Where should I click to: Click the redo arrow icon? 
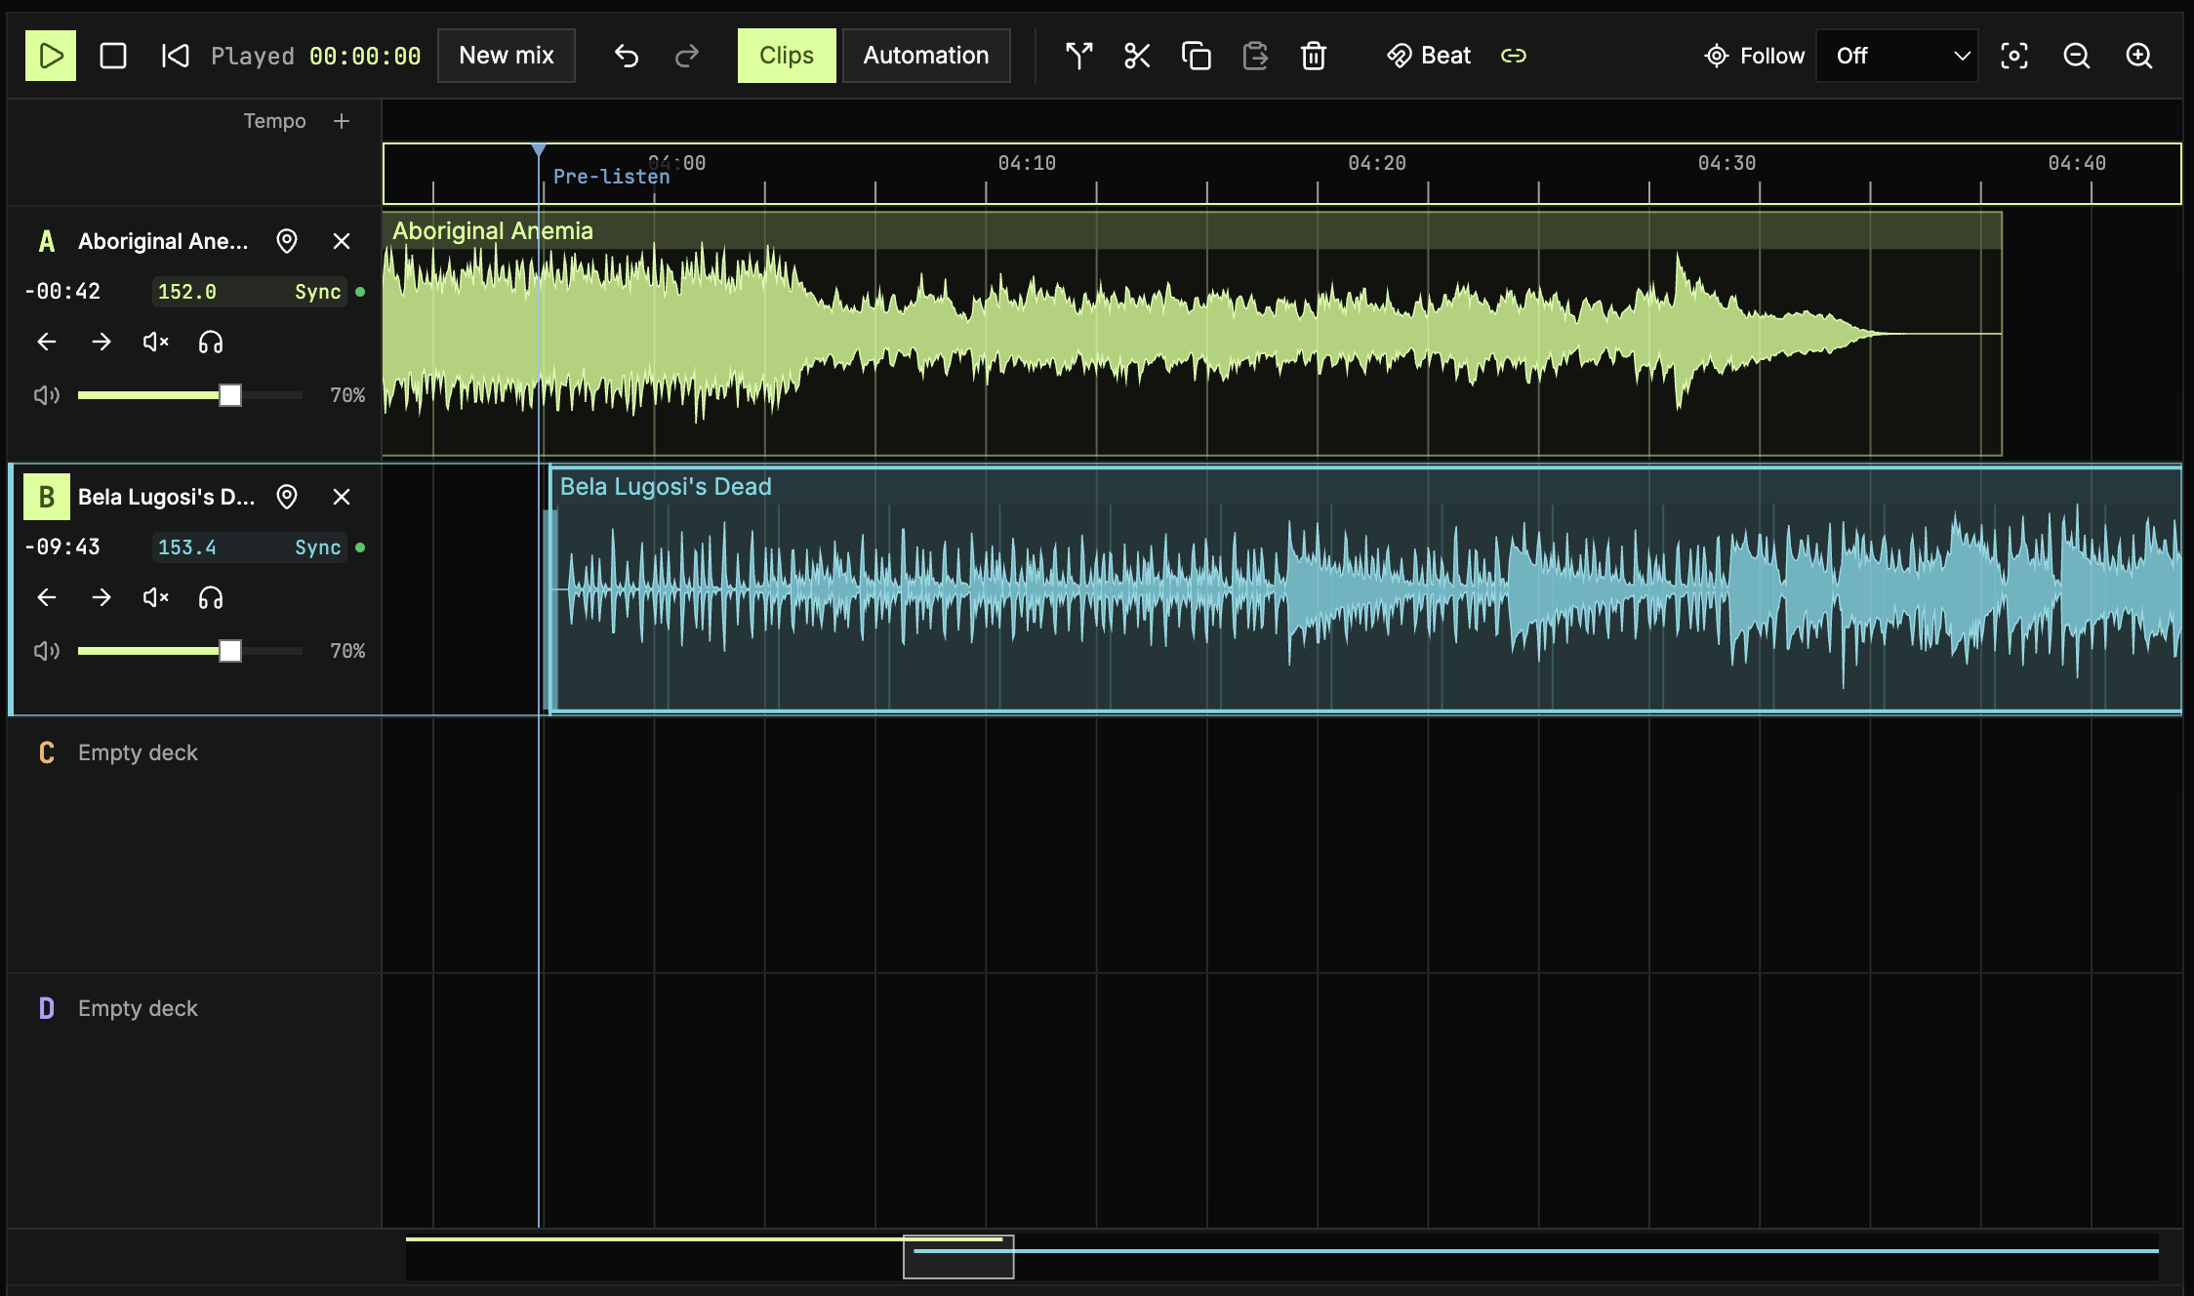[x=687, y=56]
